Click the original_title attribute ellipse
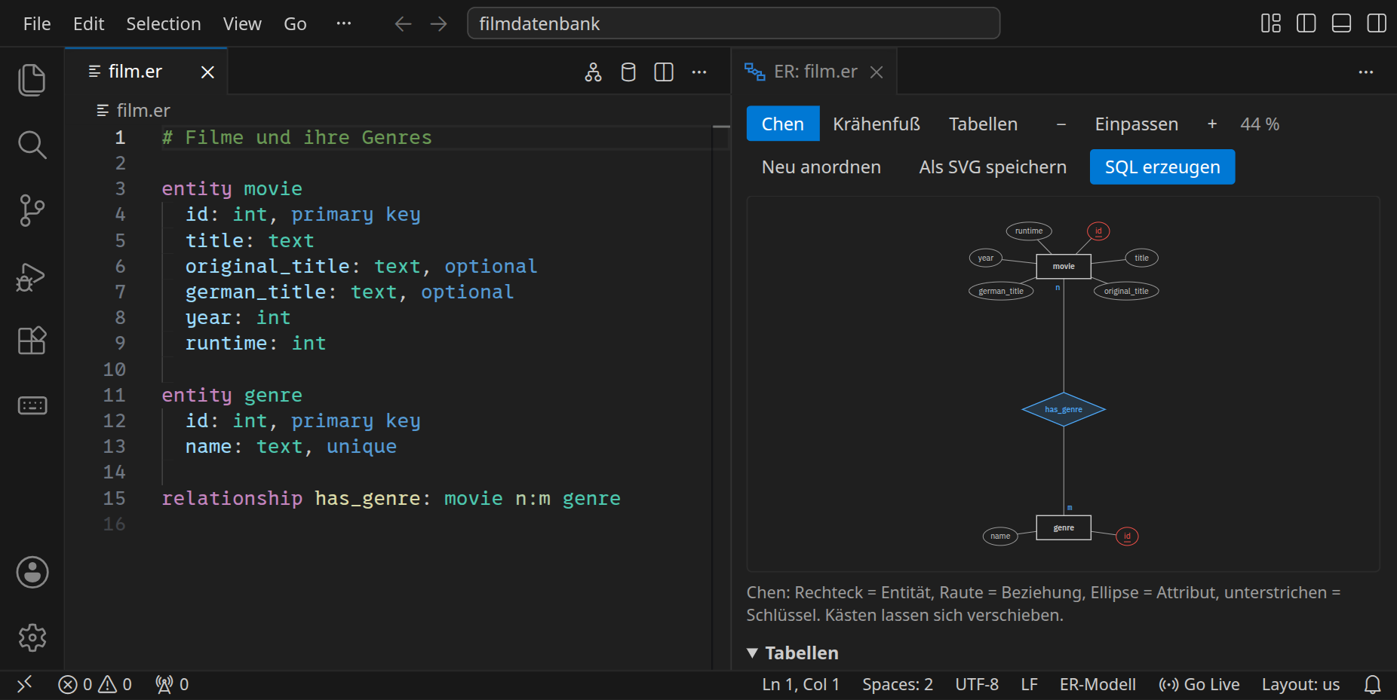The height and width of the screenshot is (700, 1397). click(x=1126, y=291)
